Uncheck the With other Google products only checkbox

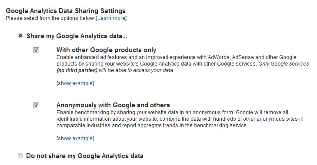[36, 50]
